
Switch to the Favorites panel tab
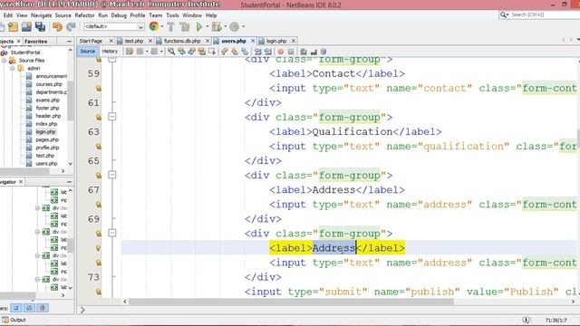click(x=36, y=42)
